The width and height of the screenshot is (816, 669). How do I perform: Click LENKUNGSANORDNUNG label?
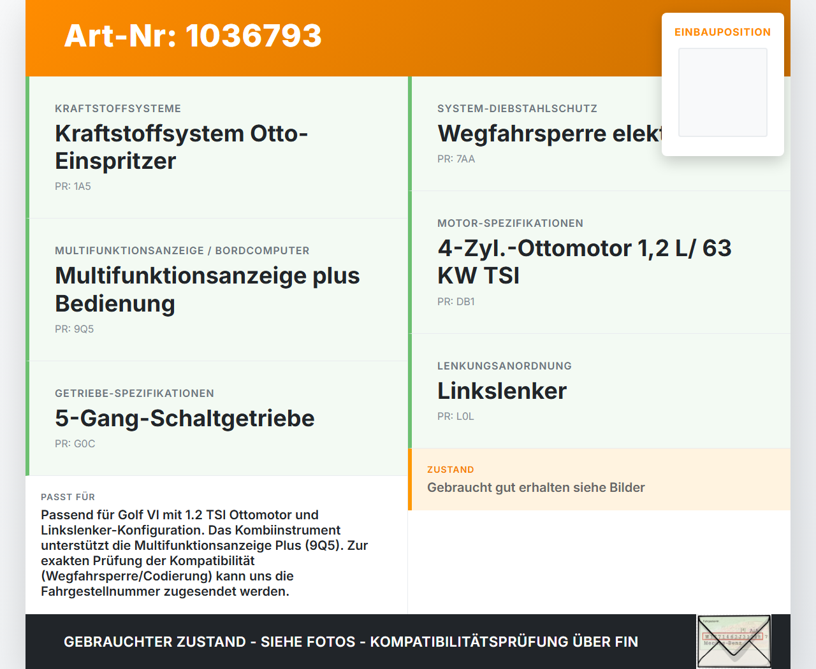[x=504, y=366]
